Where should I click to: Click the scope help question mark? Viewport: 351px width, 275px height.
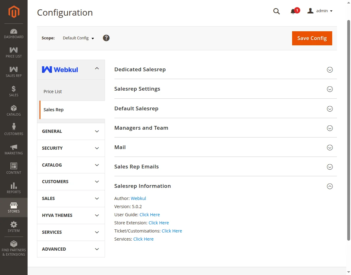(x=106, y=38)
